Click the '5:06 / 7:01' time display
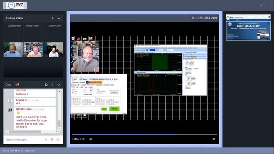This screenshot has height=154, width=274. [x=79, y=139]
